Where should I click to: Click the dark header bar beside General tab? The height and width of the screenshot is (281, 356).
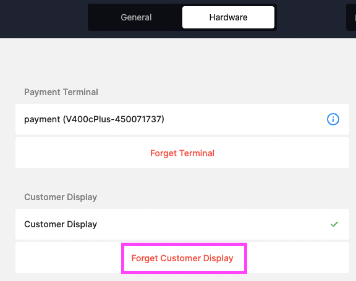[43, 18]
